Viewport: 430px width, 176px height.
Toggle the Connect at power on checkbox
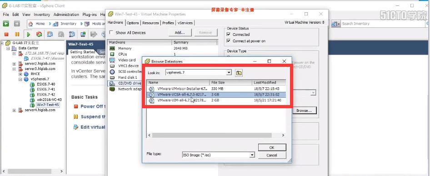point(229,41)
